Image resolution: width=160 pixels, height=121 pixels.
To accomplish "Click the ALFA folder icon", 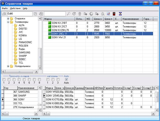I will click(x=16, y=25).
